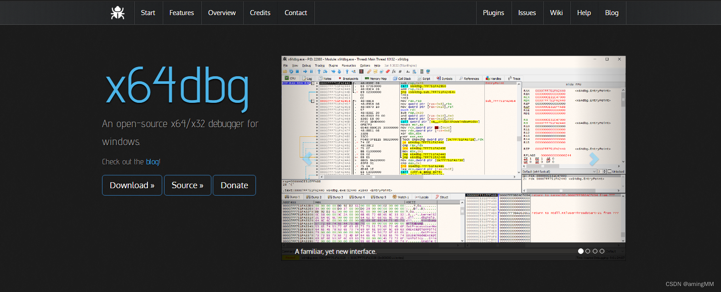Open File menu in debugger screenshot
Image resolution: width=721 pixels, height=292 pixels.
285,66
